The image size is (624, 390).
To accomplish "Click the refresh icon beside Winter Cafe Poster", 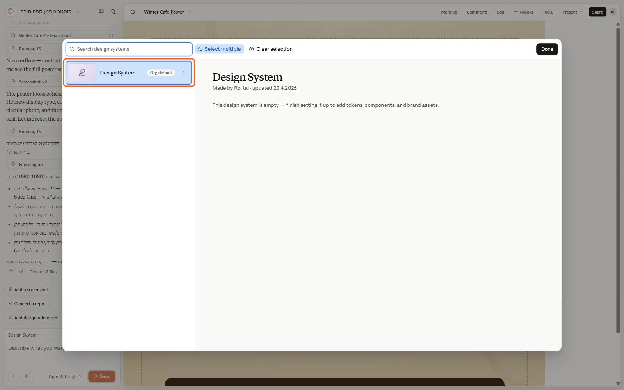I will (x=133, y=12).
